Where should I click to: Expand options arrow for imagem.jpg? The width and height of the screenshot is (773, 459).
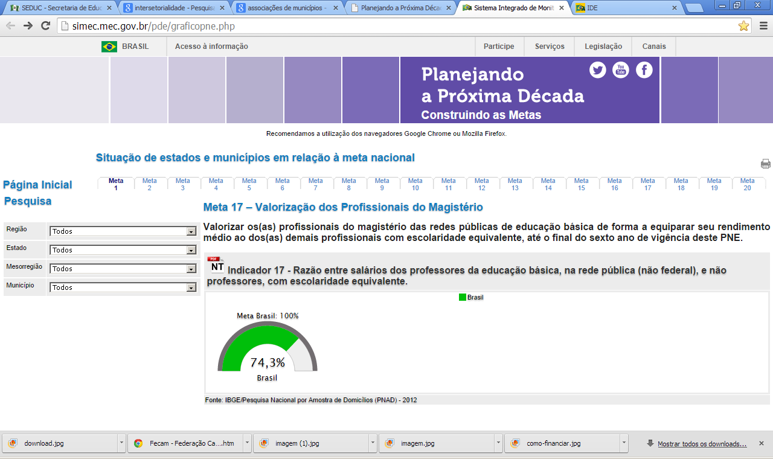(498, 443)
